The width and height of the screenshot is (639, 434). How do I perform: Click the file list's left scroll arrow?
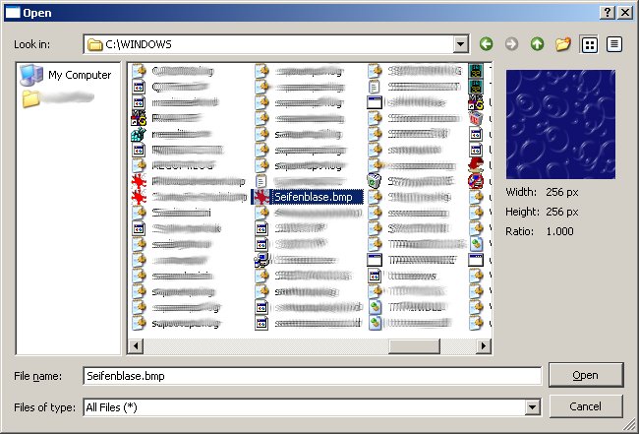(136, 346)
